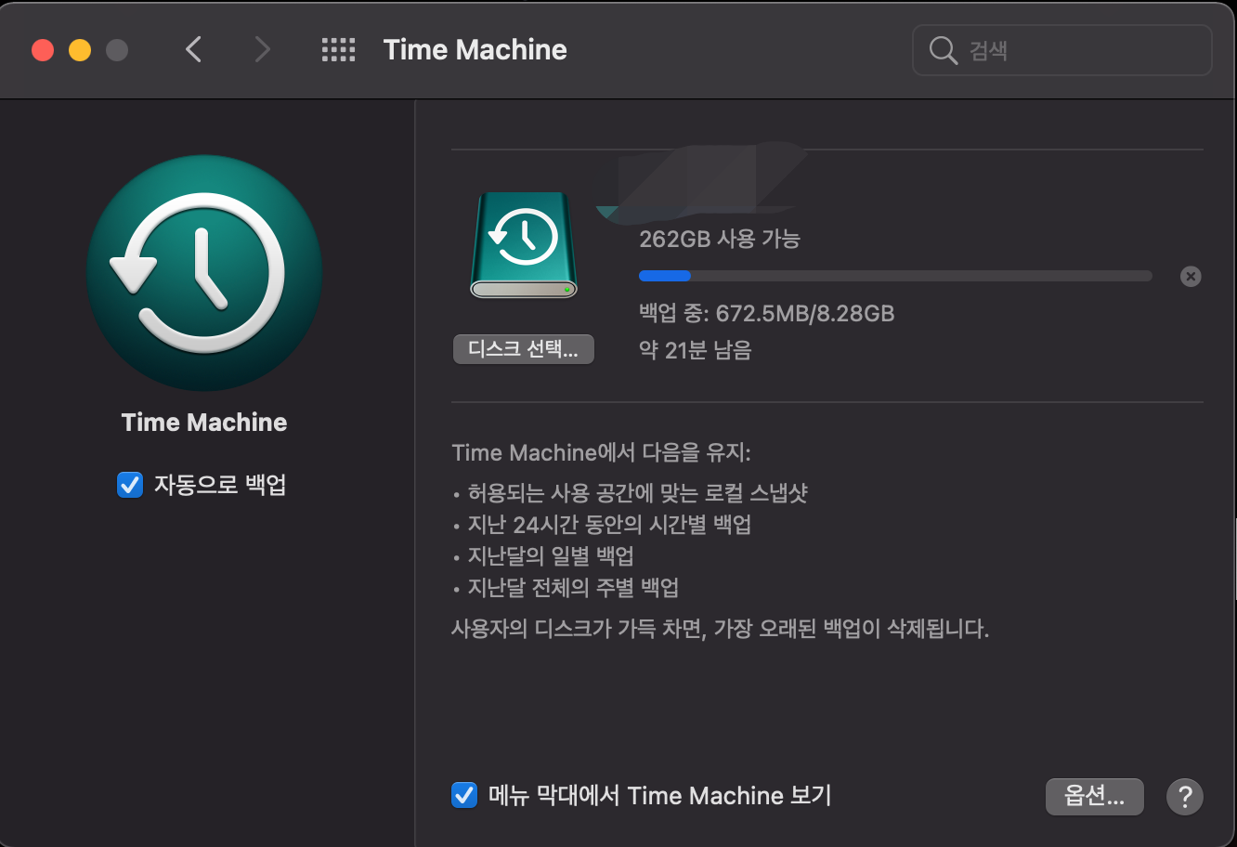Click the large Time Machine logo

coord(204,274)
